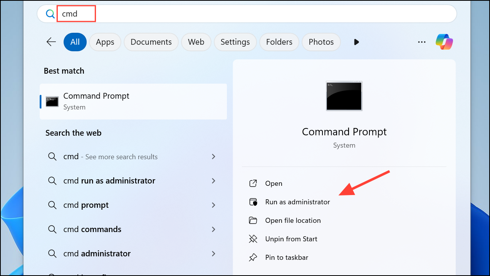
Task: Select the All filter tab
Action: [x=75, y=42]
